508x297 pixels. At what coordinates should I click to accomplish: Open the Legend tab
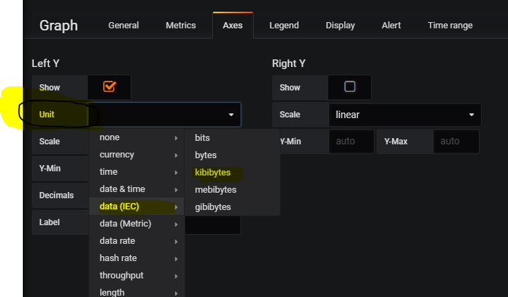[284, 26]
